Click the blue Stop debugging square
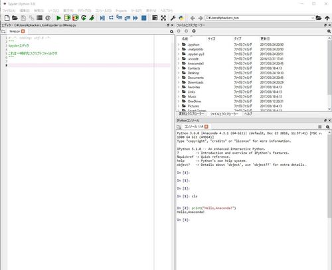The height and width of the screenshot is (270, 332). [x=144, y=18]
